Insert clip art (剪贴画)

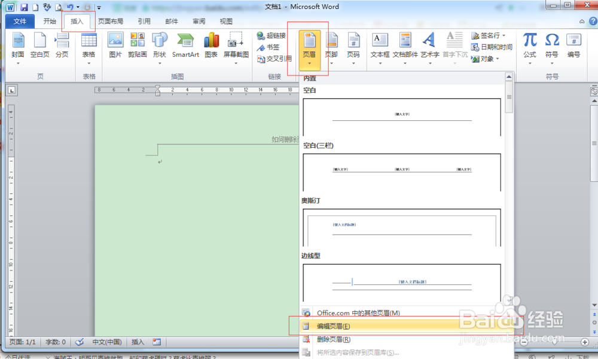(x=138, y=46)
